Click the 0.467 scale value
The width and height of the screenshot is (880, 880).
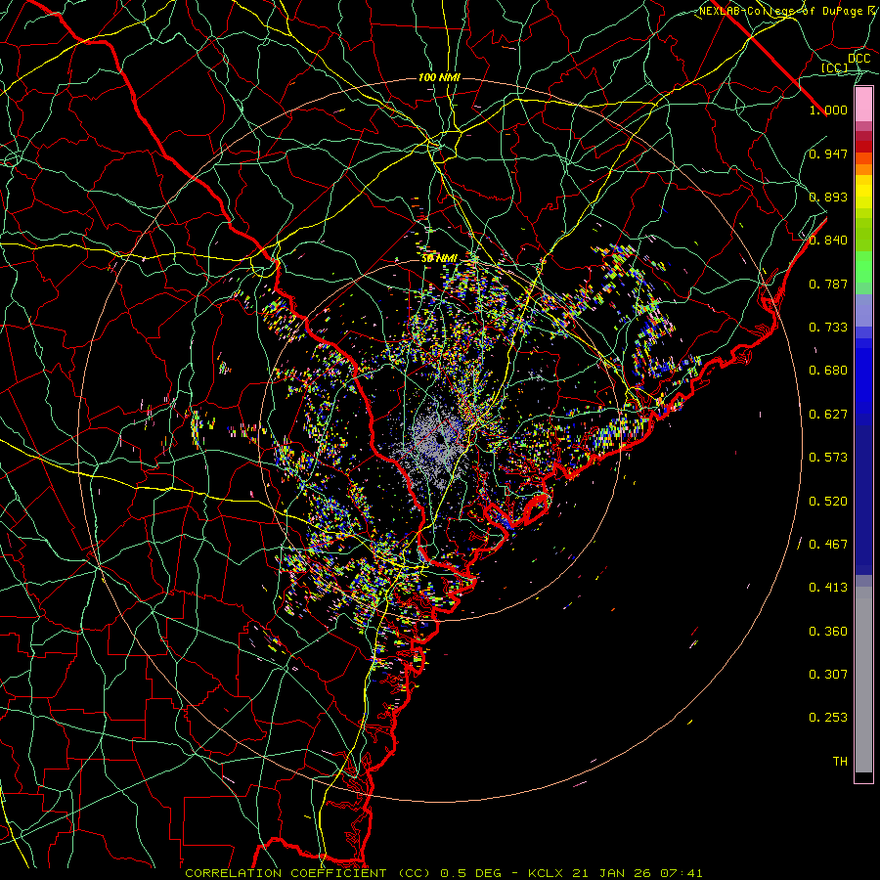click(x=828, y=545)
